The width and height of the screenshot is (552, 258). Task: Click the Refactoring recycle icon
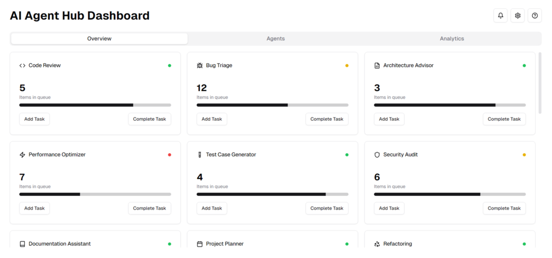click(377, 244)
